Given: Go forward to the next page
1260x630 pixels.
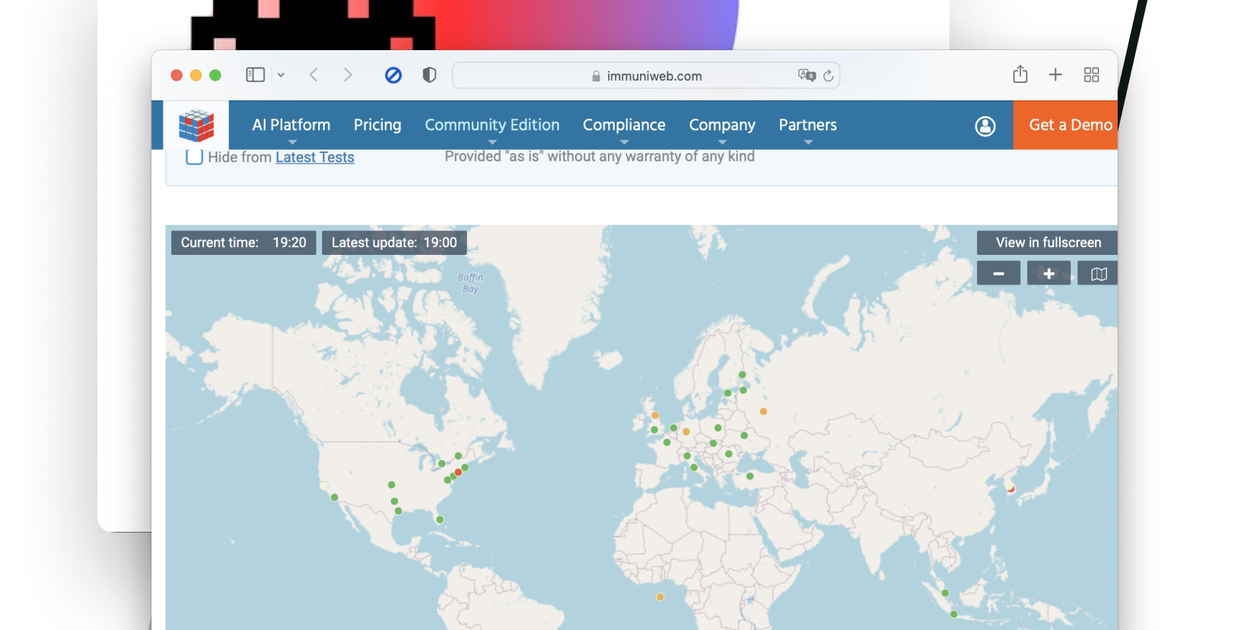Looking at the screenshot, I should click(x=348, y=75).
